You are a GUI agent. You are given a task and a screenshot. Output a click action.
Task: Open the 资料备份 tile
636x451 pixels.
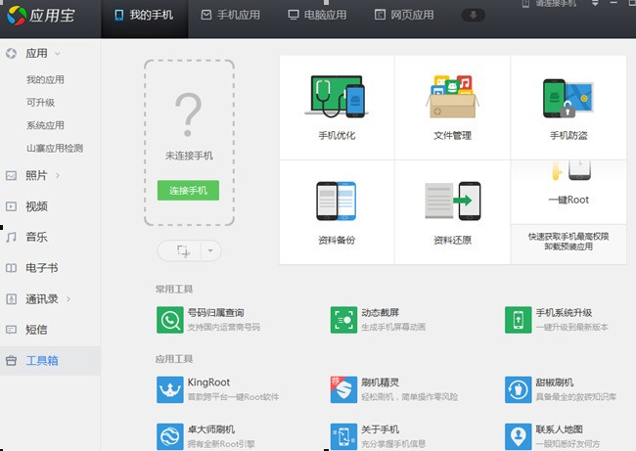[x=337, y=212]
